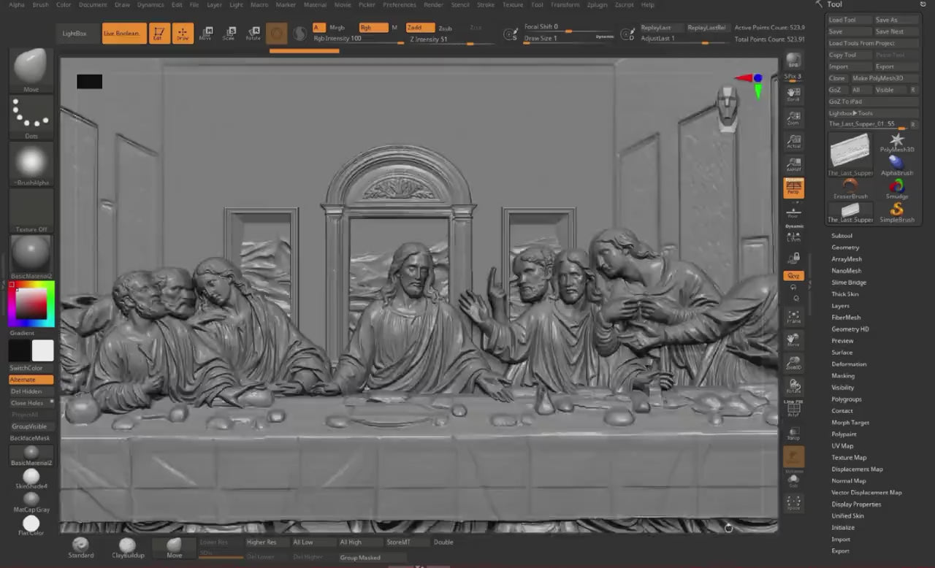Pick the ClayBuildup brush at bottom
The image size is (935, 568).
(127, 548)
